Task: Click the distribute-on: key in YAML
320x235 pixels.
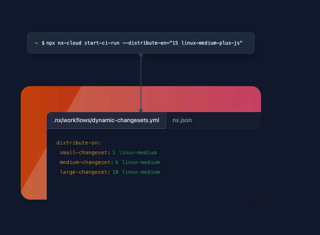Action: click(78, 143)
